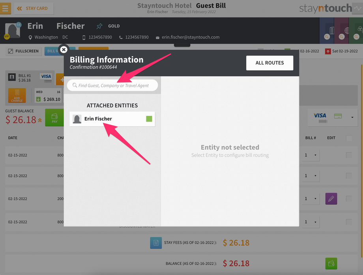Image resolution: width=363 pixels, height=275 pixels.
Task: Click the All Routes button
Action: pos(269,63)
